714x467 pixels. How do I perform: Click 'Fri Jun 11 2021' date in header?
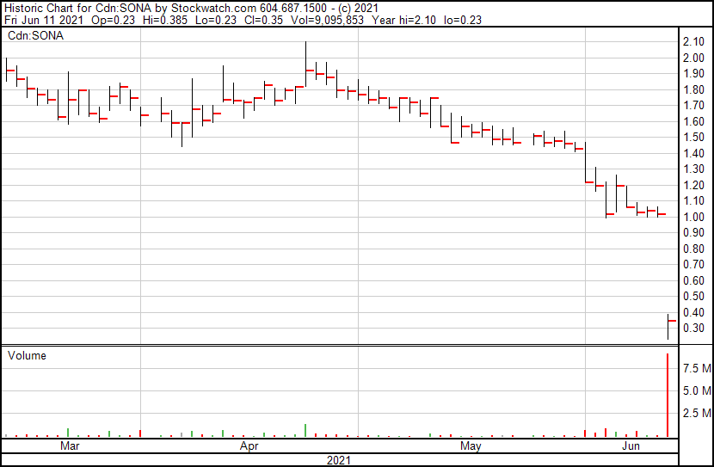tap(44, 20)
